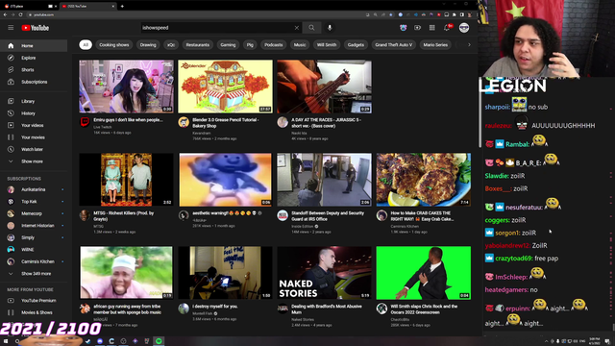615x346 pixels.
Task: Show more filter chips with right arrow
Action: (469, 45)
